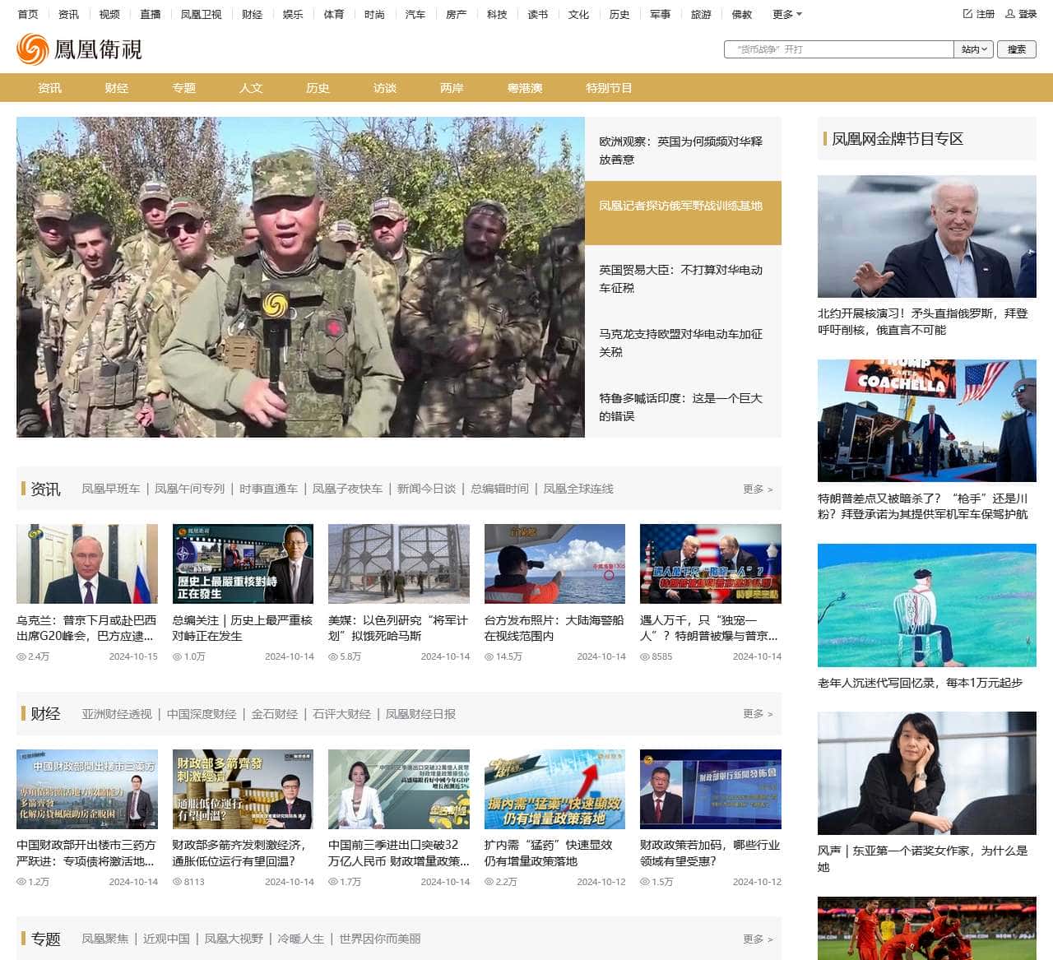This screenshot has width=1053, height=960.
Task: Switch to the 财经 tab in golden bar
Action: pos(116,88)
